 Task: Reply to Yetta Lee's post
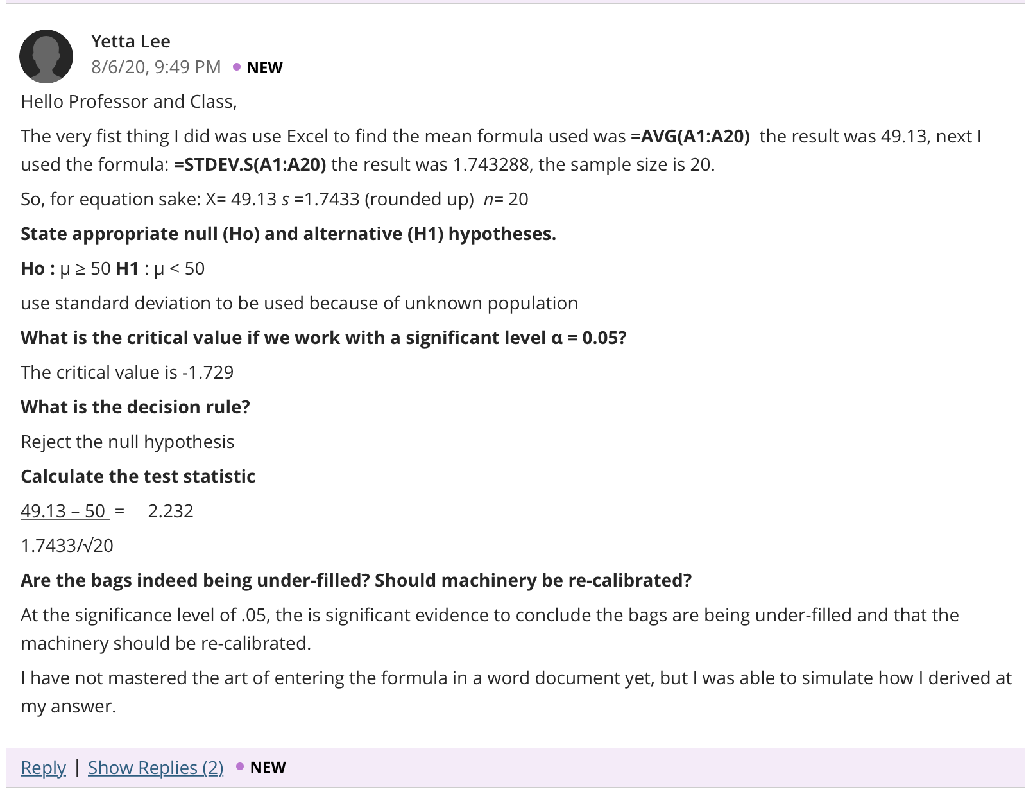(x=43, y=768)
